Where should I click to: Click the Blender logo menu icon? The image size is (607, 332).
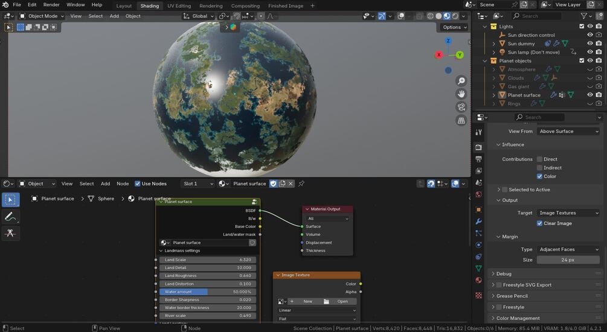point(5,5)
